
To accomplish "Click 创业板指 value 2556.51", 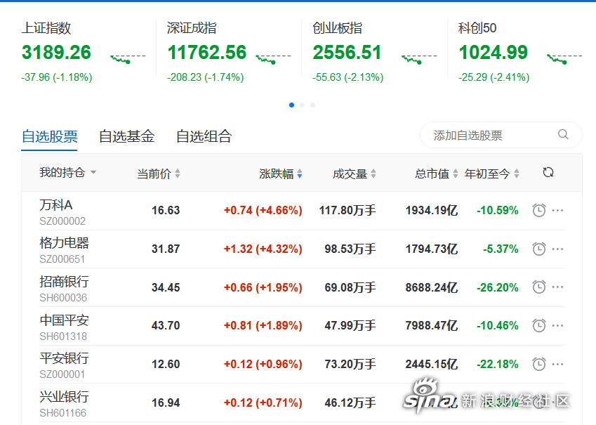I will click(x=347, y=52).
